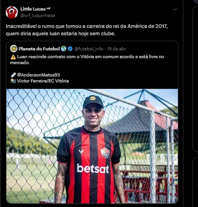Open the @crf_luquinhass handle
198x207 pixels.
click(x=37, y=16)
